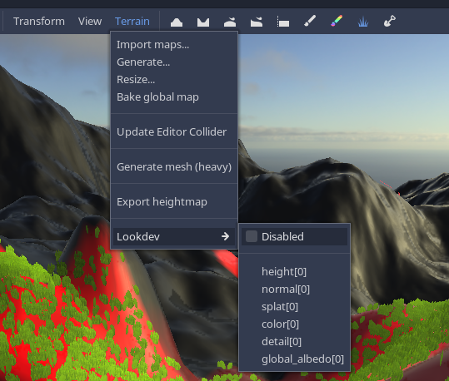Close the Terrain menu
The height and width of the screenshot is (381, 449).
click(132, 22)
